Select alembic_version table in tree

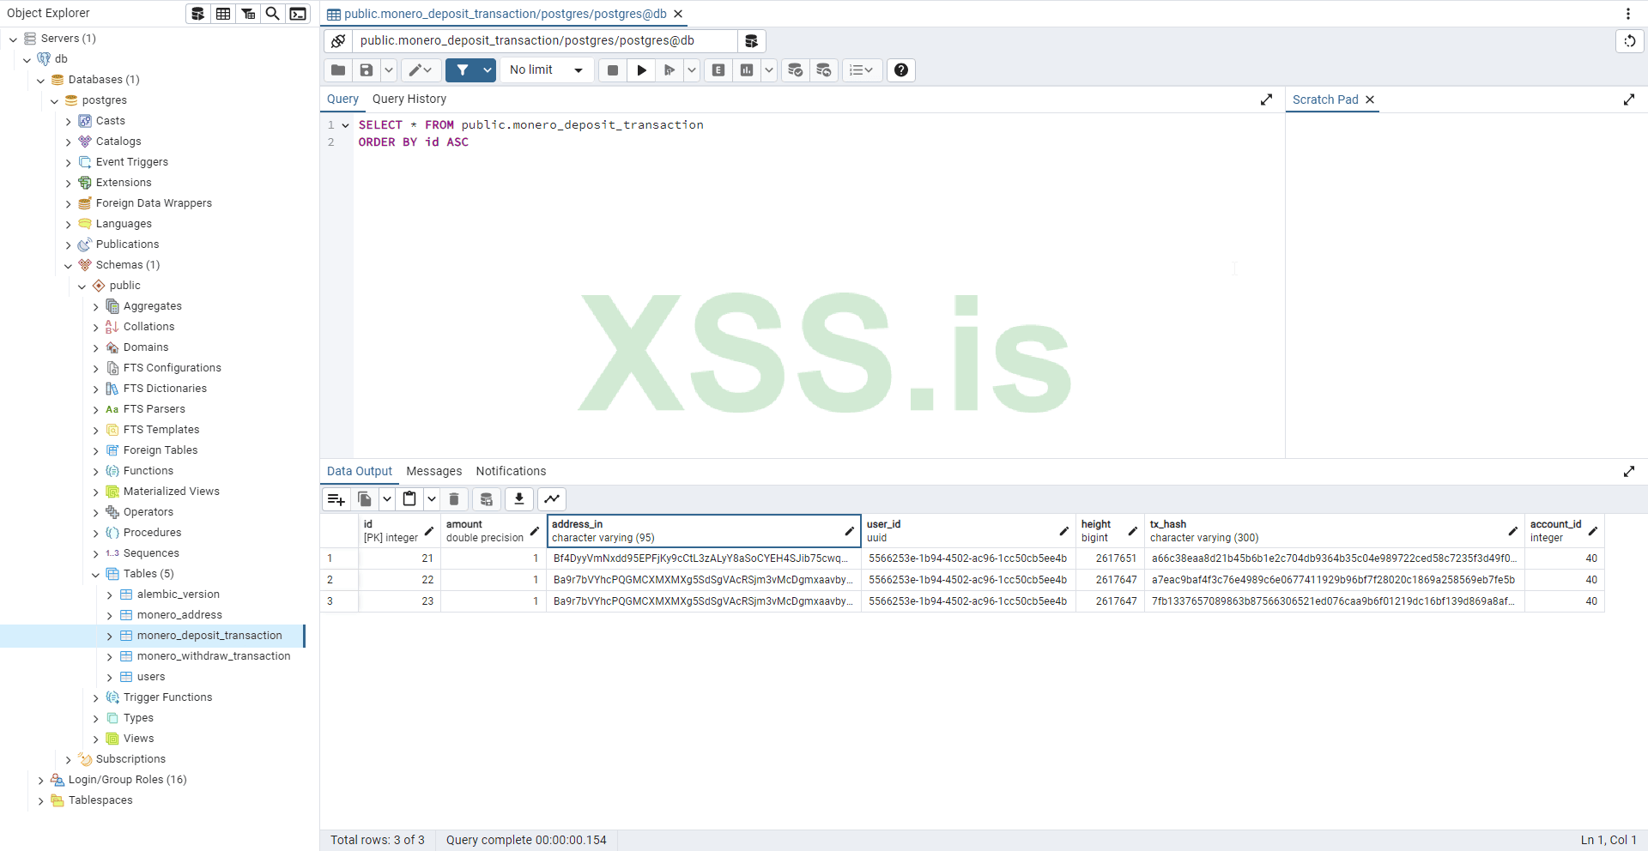179,594
